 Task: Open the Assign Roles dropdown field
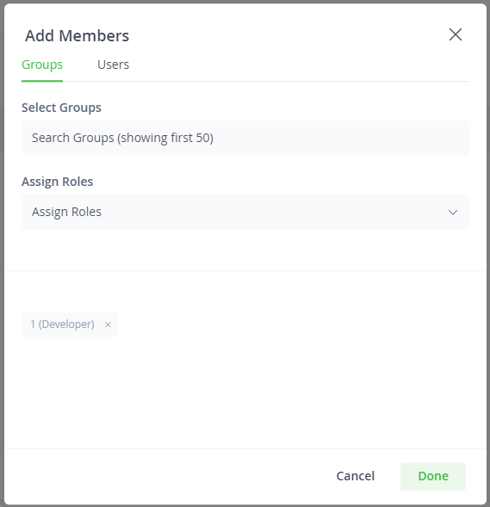(x=245, y=212)
